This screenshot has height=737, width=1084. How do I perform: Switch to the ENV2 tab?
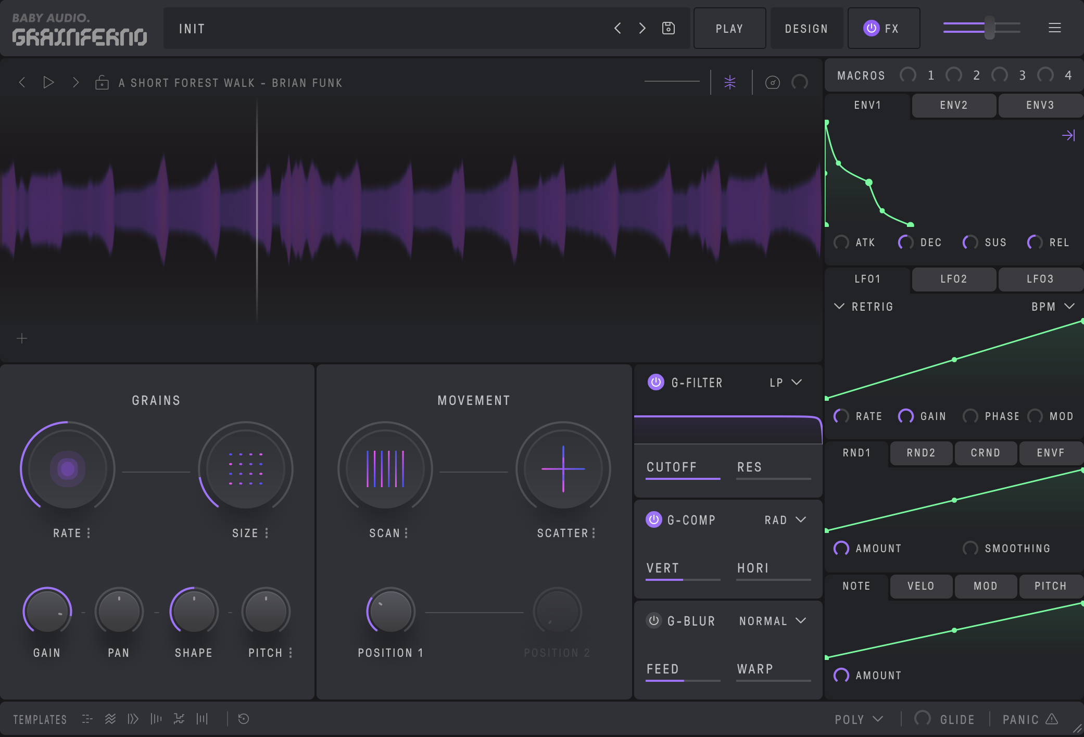tap(954, 106)
